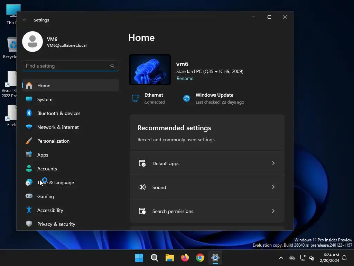Screen dimensions: 354x266
Task: Click the vm6 desktop wallpaper thumbnail
Action: [x=150, y=70]
